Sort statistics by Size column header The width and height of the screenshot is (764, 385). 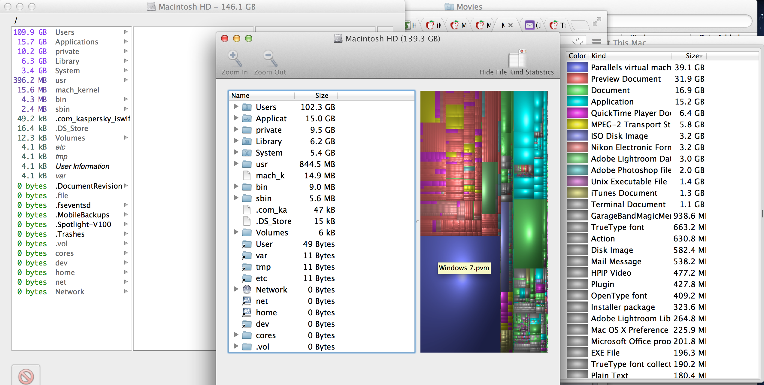[689, 56]
